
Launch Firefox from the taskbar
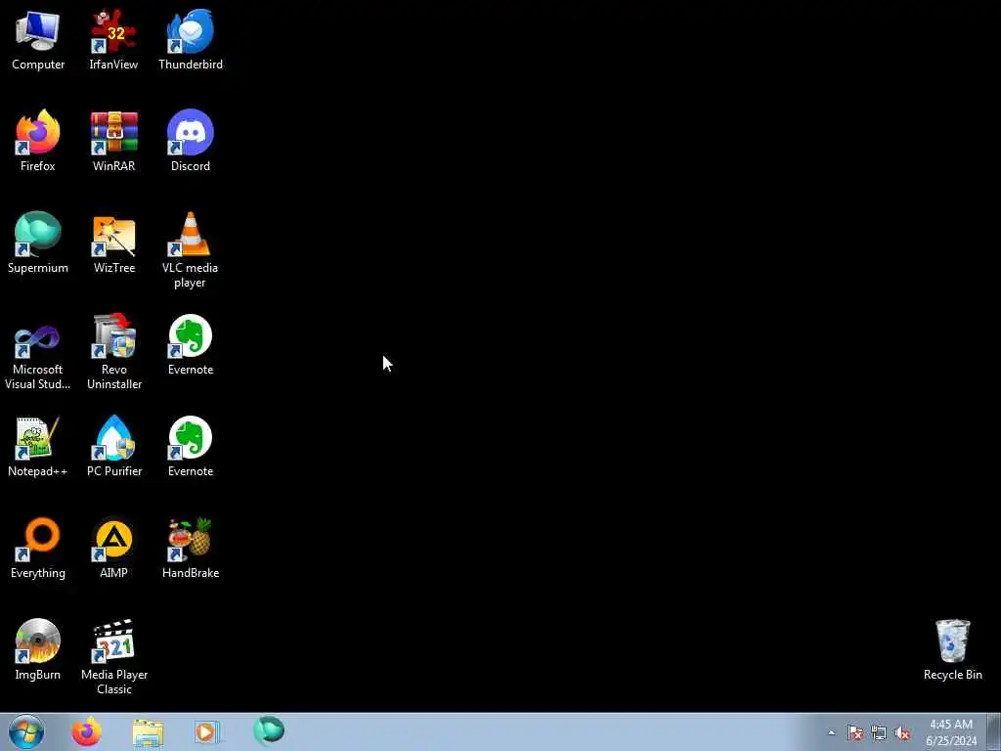tap(86, 731)
